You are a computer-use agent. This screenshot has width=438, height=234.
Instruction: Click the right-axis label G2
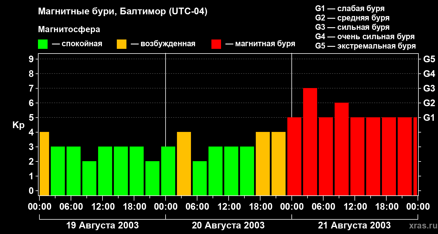(429, 103)
